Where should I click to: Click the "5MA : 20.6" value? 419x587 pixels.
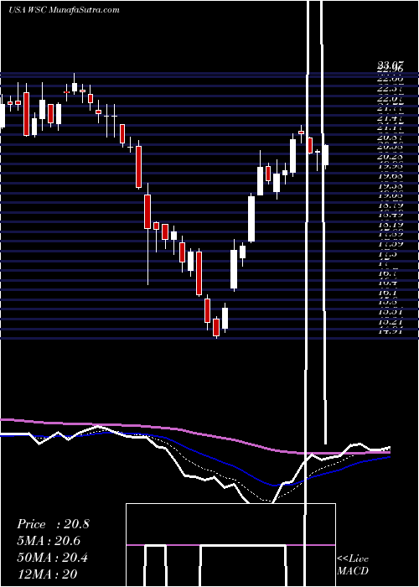tap(49, 541)
